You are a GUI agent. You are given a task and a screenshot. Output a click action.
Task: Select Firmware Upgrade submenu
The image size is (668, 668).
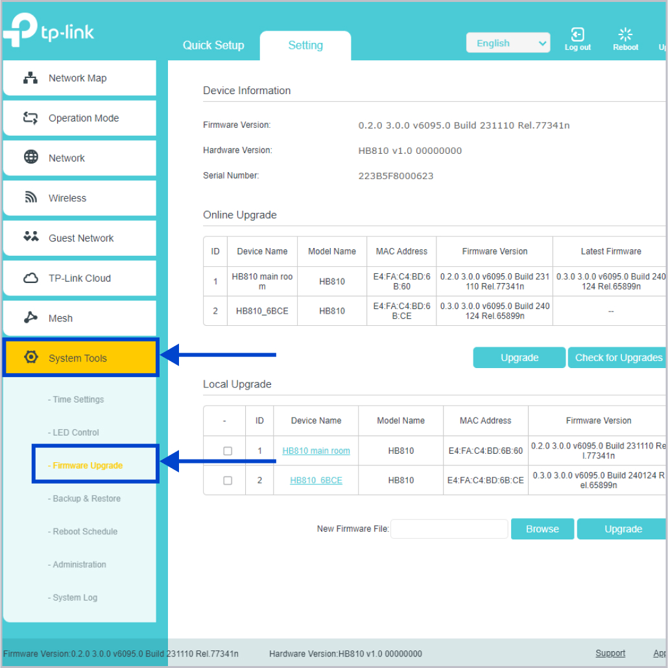pos(85,465)
